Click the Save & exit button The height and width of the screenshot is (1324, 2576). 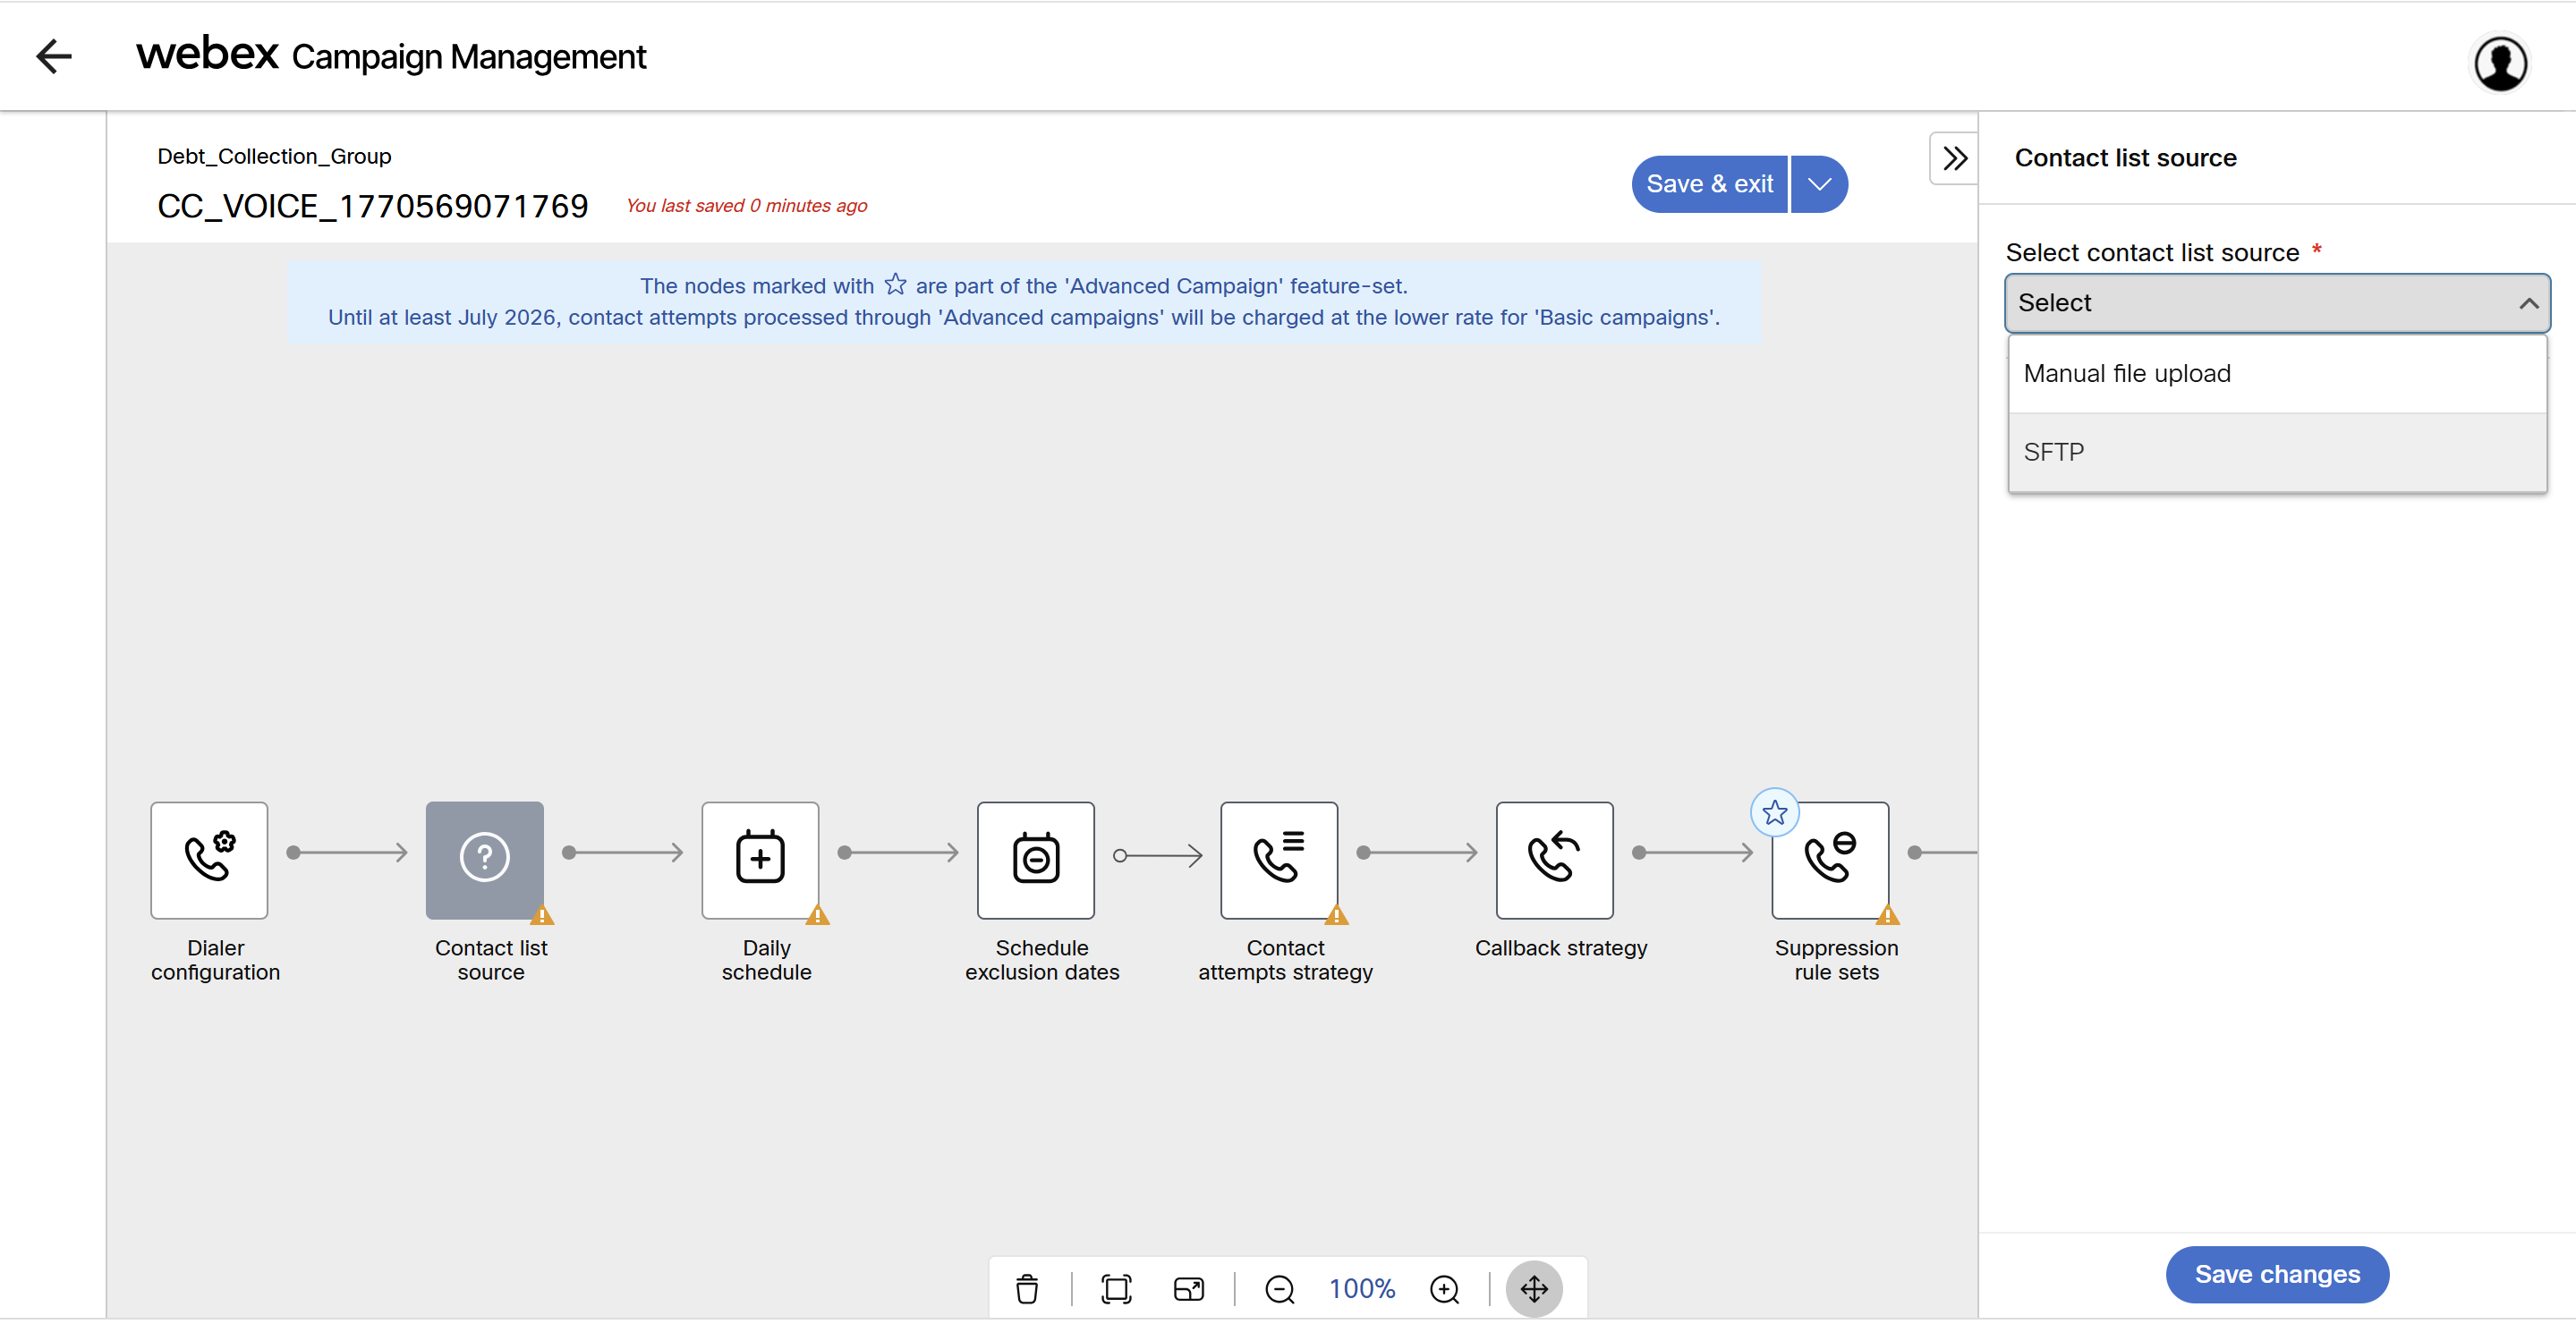tap(1709, 184)
